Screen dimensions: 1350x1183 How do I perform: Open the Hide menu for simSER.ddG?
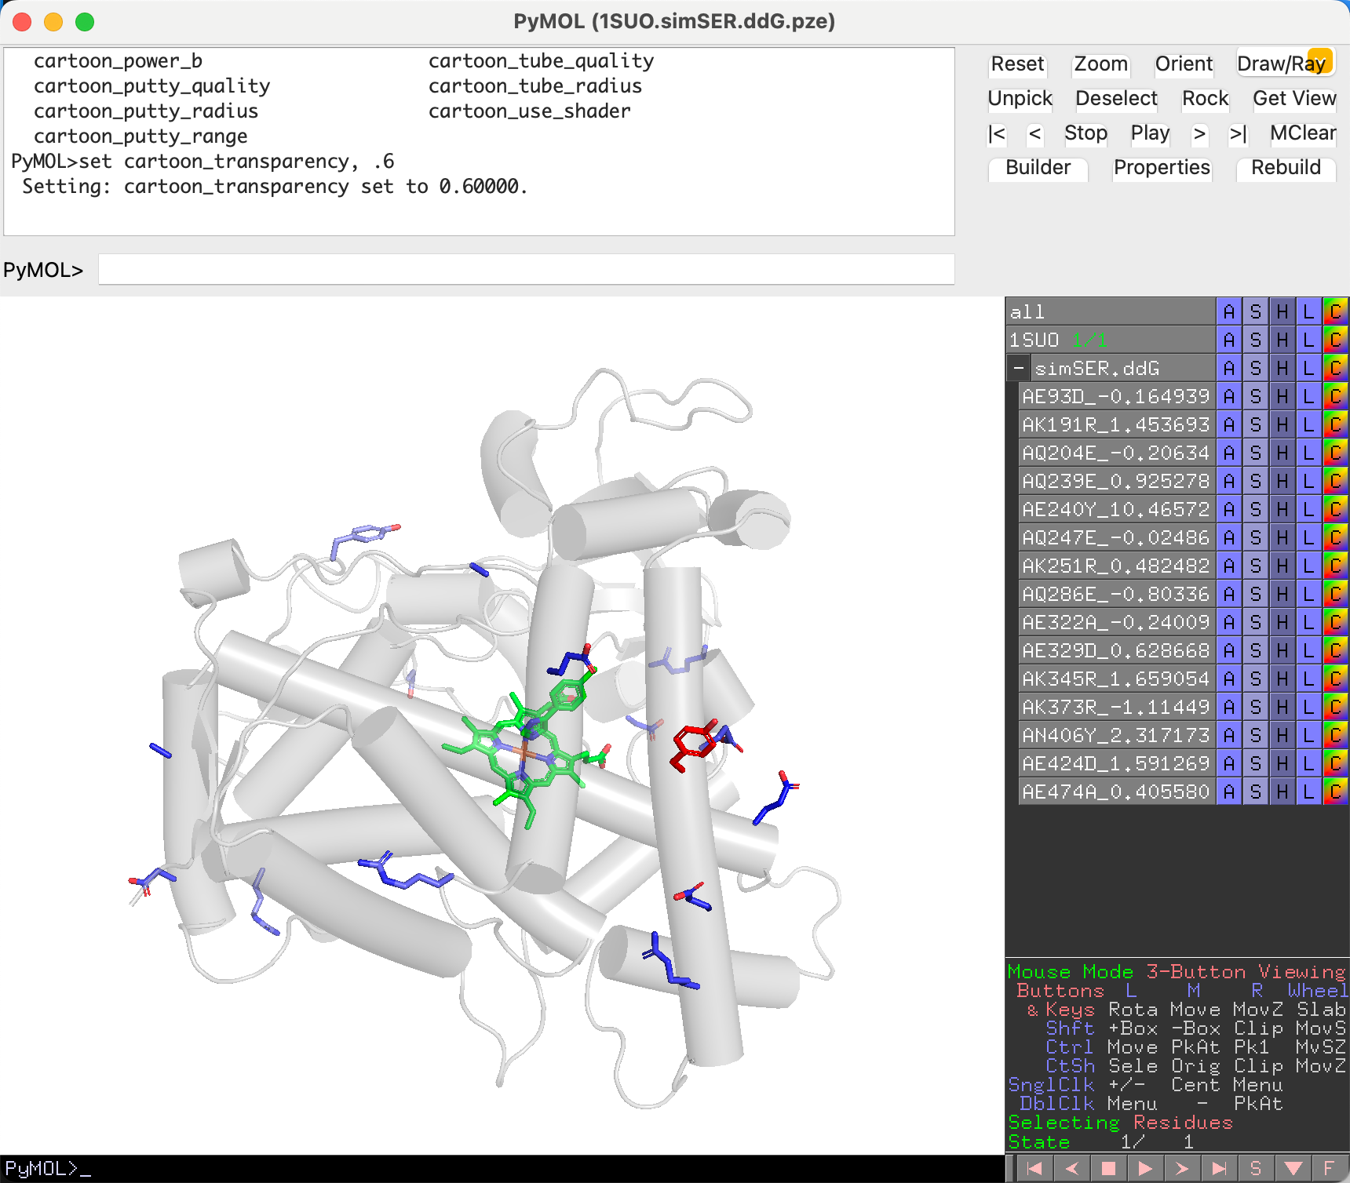click(1282, 368)
